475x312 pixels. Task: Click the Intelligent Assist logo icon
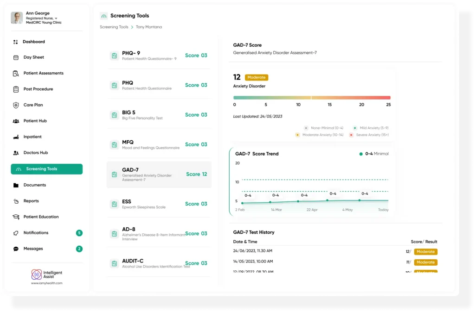pyautogui.click(x=37, y=274)
